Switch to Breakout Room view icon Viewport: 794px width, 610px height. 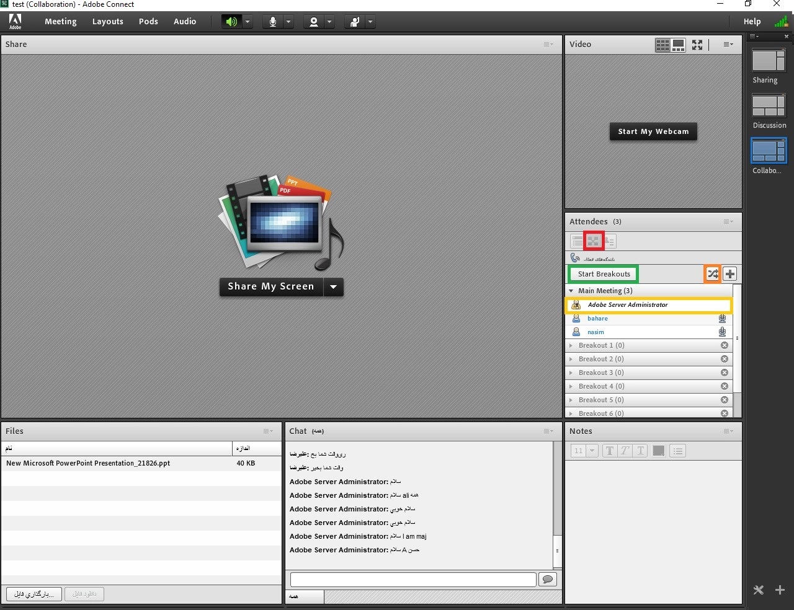(x=594, y=241)
